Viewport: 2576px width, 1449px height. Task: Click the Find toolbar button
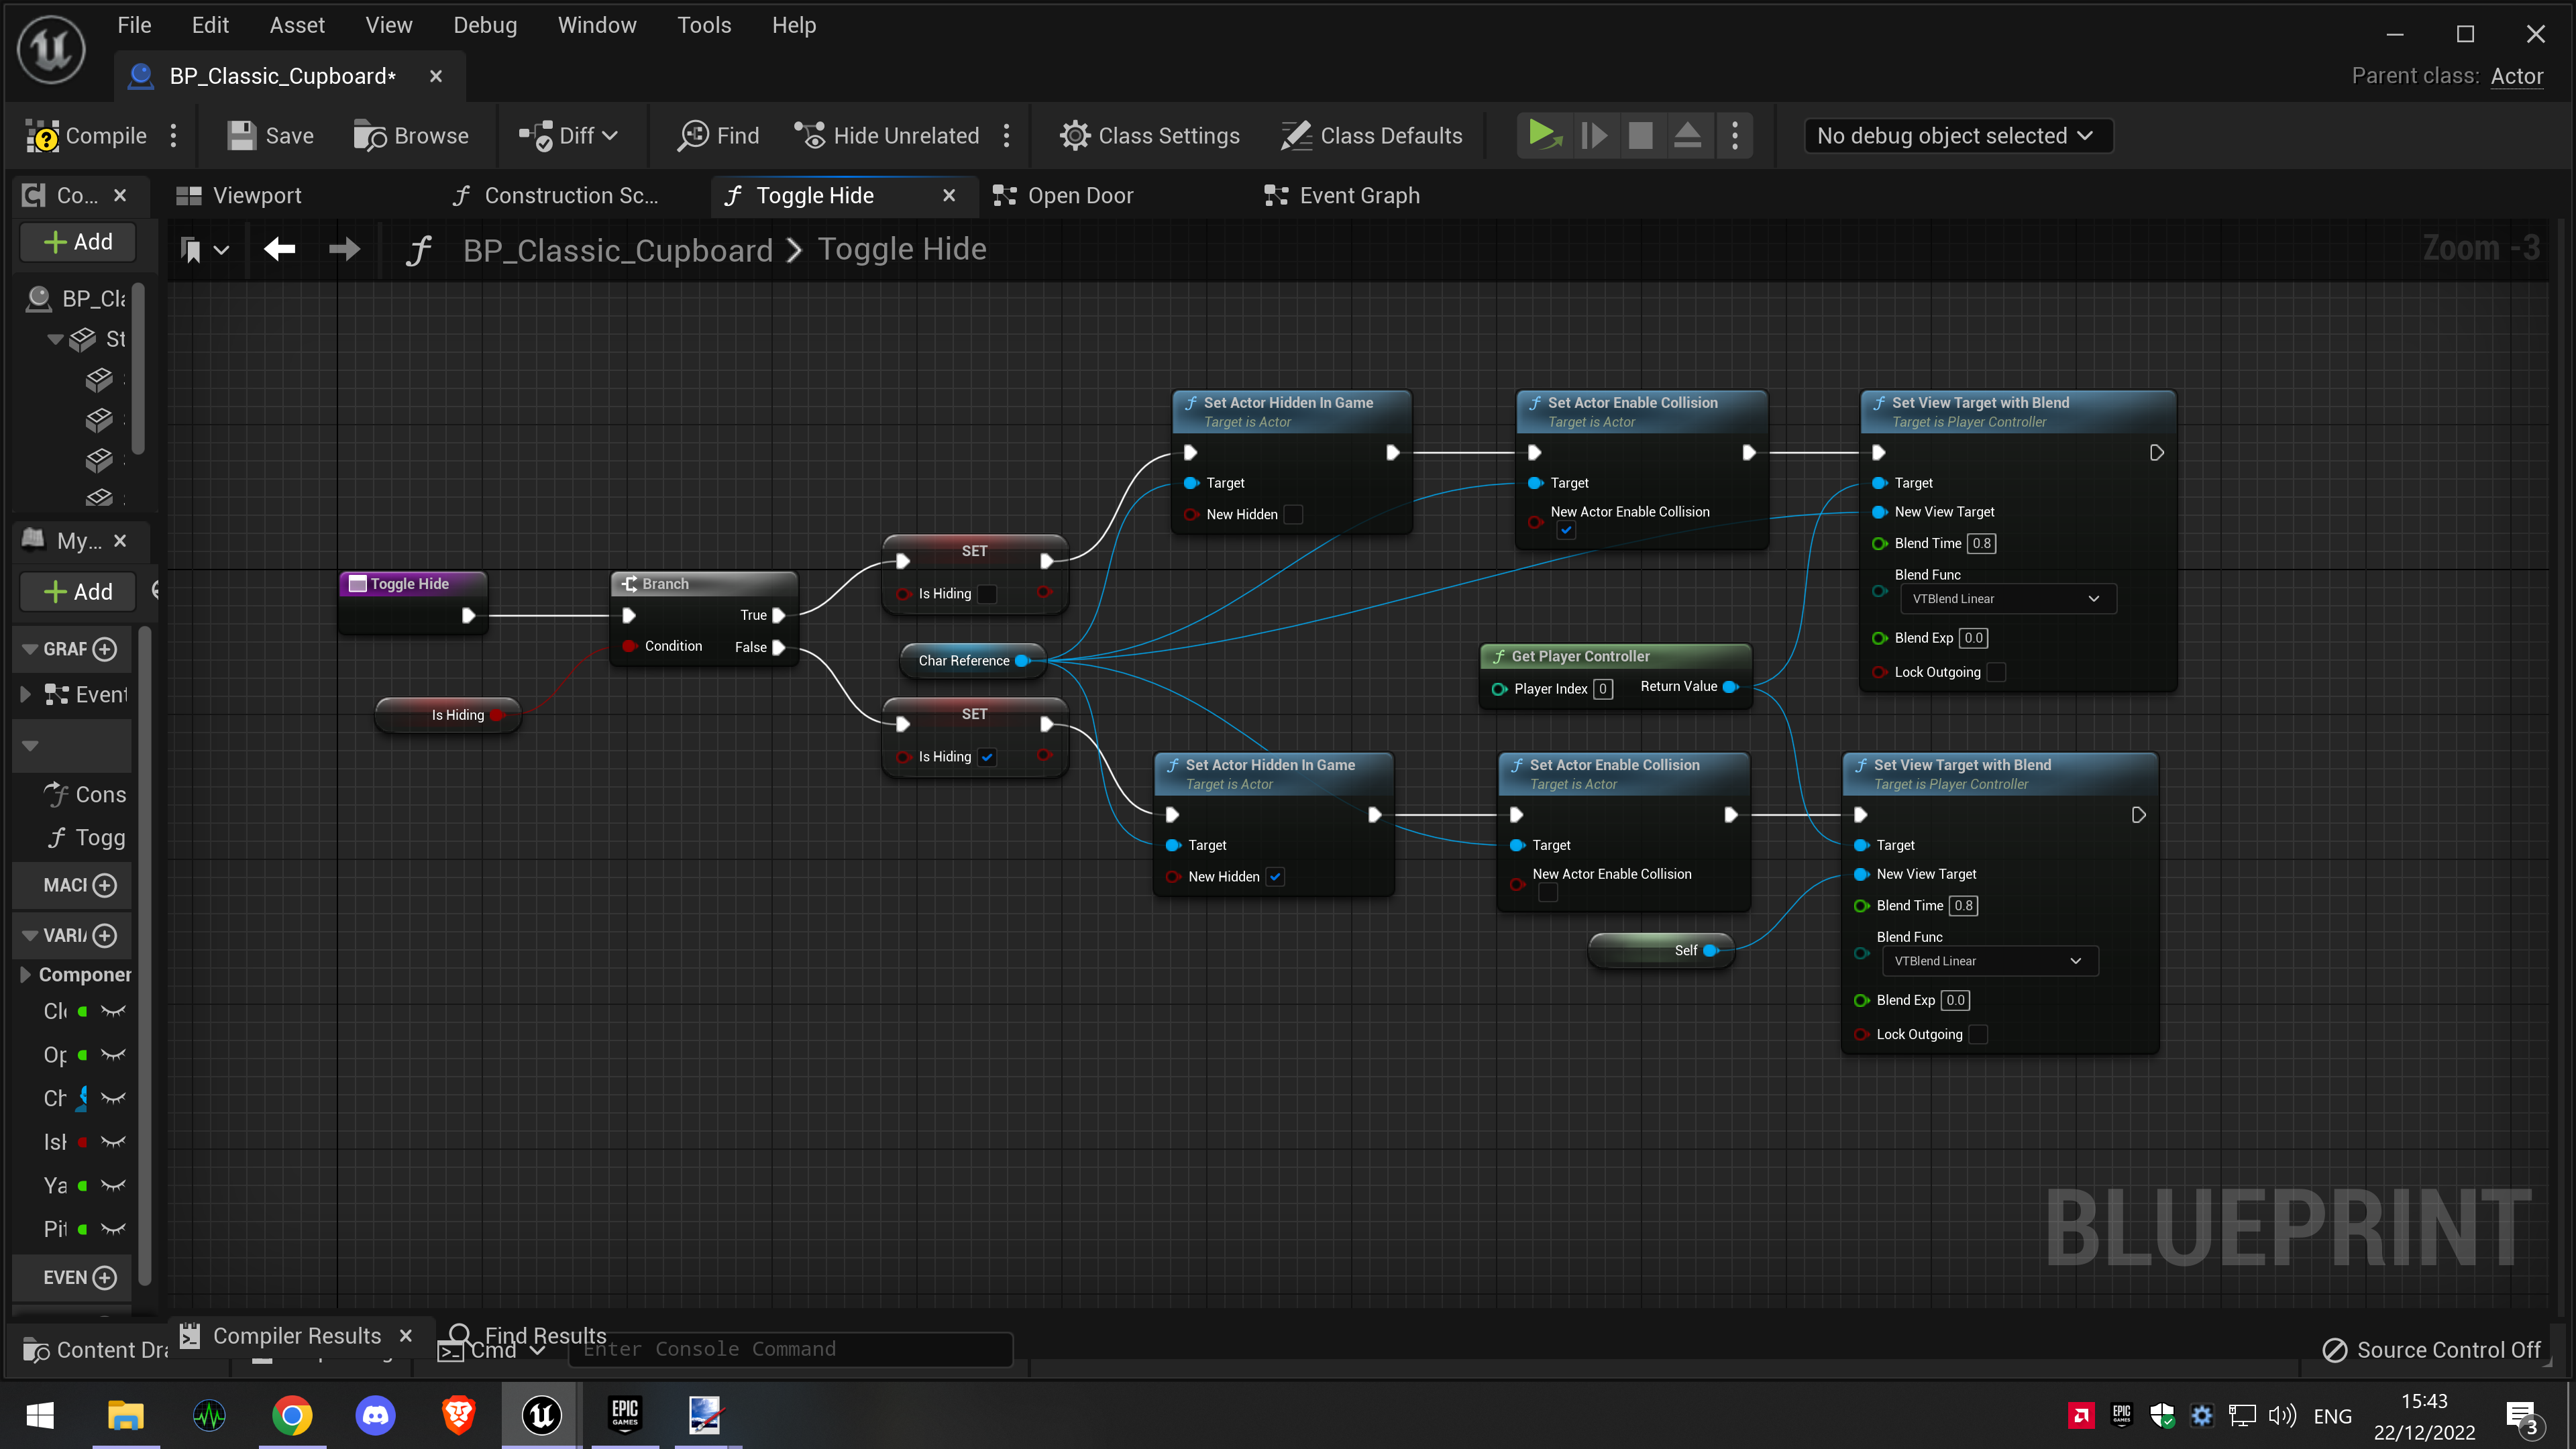click(x=719, y=135)
